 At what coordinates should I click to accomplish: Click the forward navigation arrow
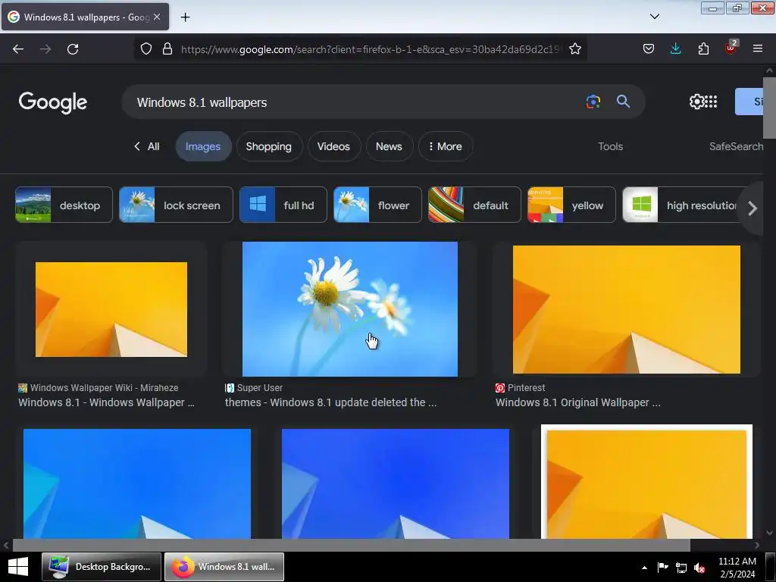[45, 49]
